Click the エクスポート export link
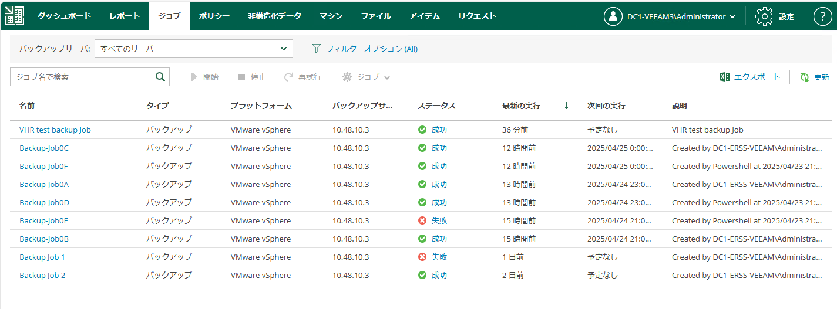The image size is (837, 309). pyautogui.click(x=757, y=77)
